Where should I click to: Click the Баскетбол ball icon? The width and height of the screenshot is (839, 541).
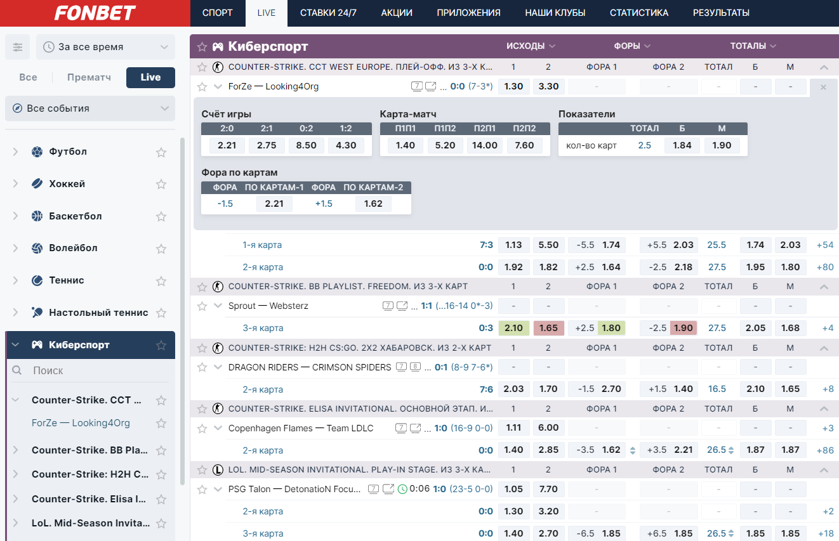pyautogui.click(x=37, y=216)
